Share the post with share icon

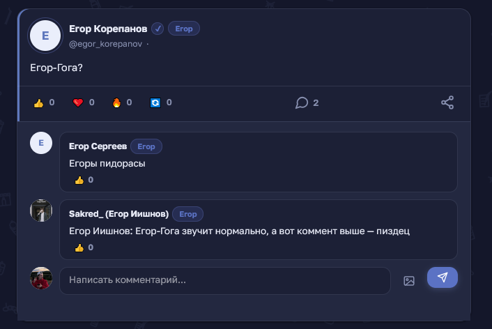(x=447, y=102)
